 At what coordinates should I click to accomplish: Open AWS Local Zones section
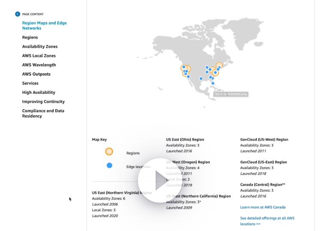[39, 56]
